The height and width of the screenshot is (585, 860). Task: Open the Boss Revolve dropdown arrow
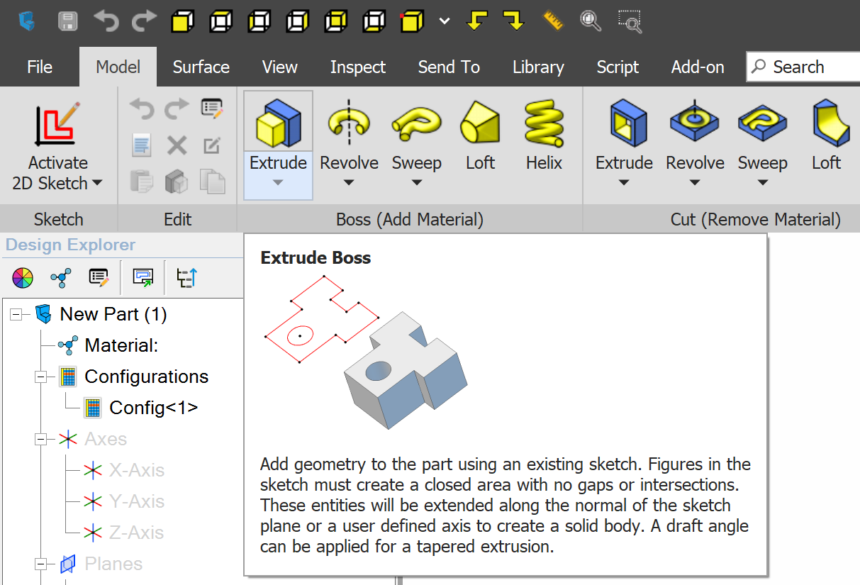[x=349, y=183]
